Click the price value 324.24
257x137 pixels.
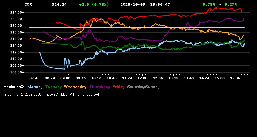(x=59, y=4)
